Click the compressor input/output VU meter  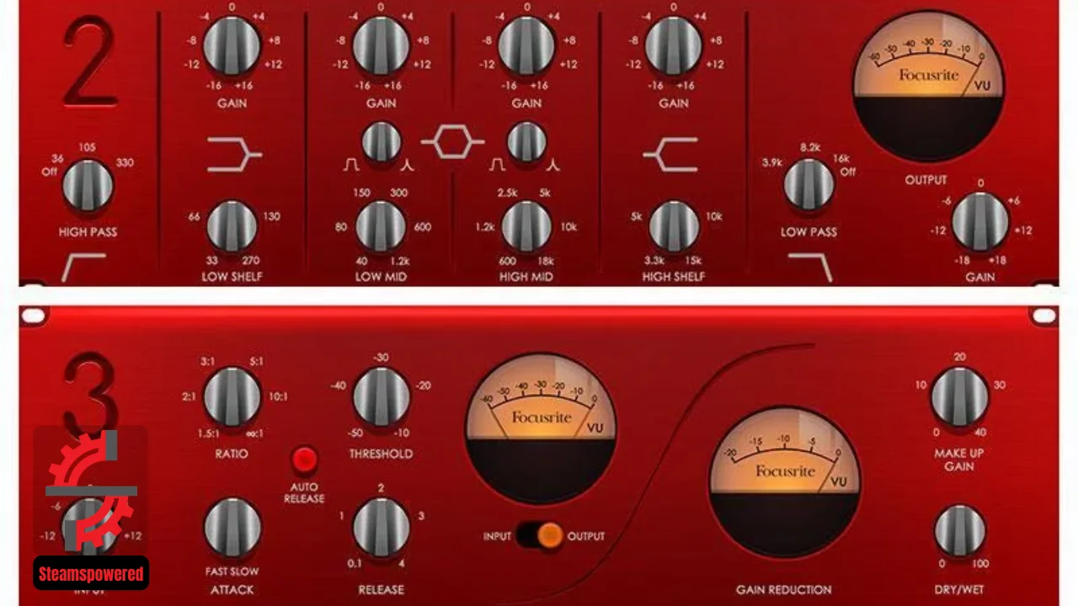pos(541,428)
